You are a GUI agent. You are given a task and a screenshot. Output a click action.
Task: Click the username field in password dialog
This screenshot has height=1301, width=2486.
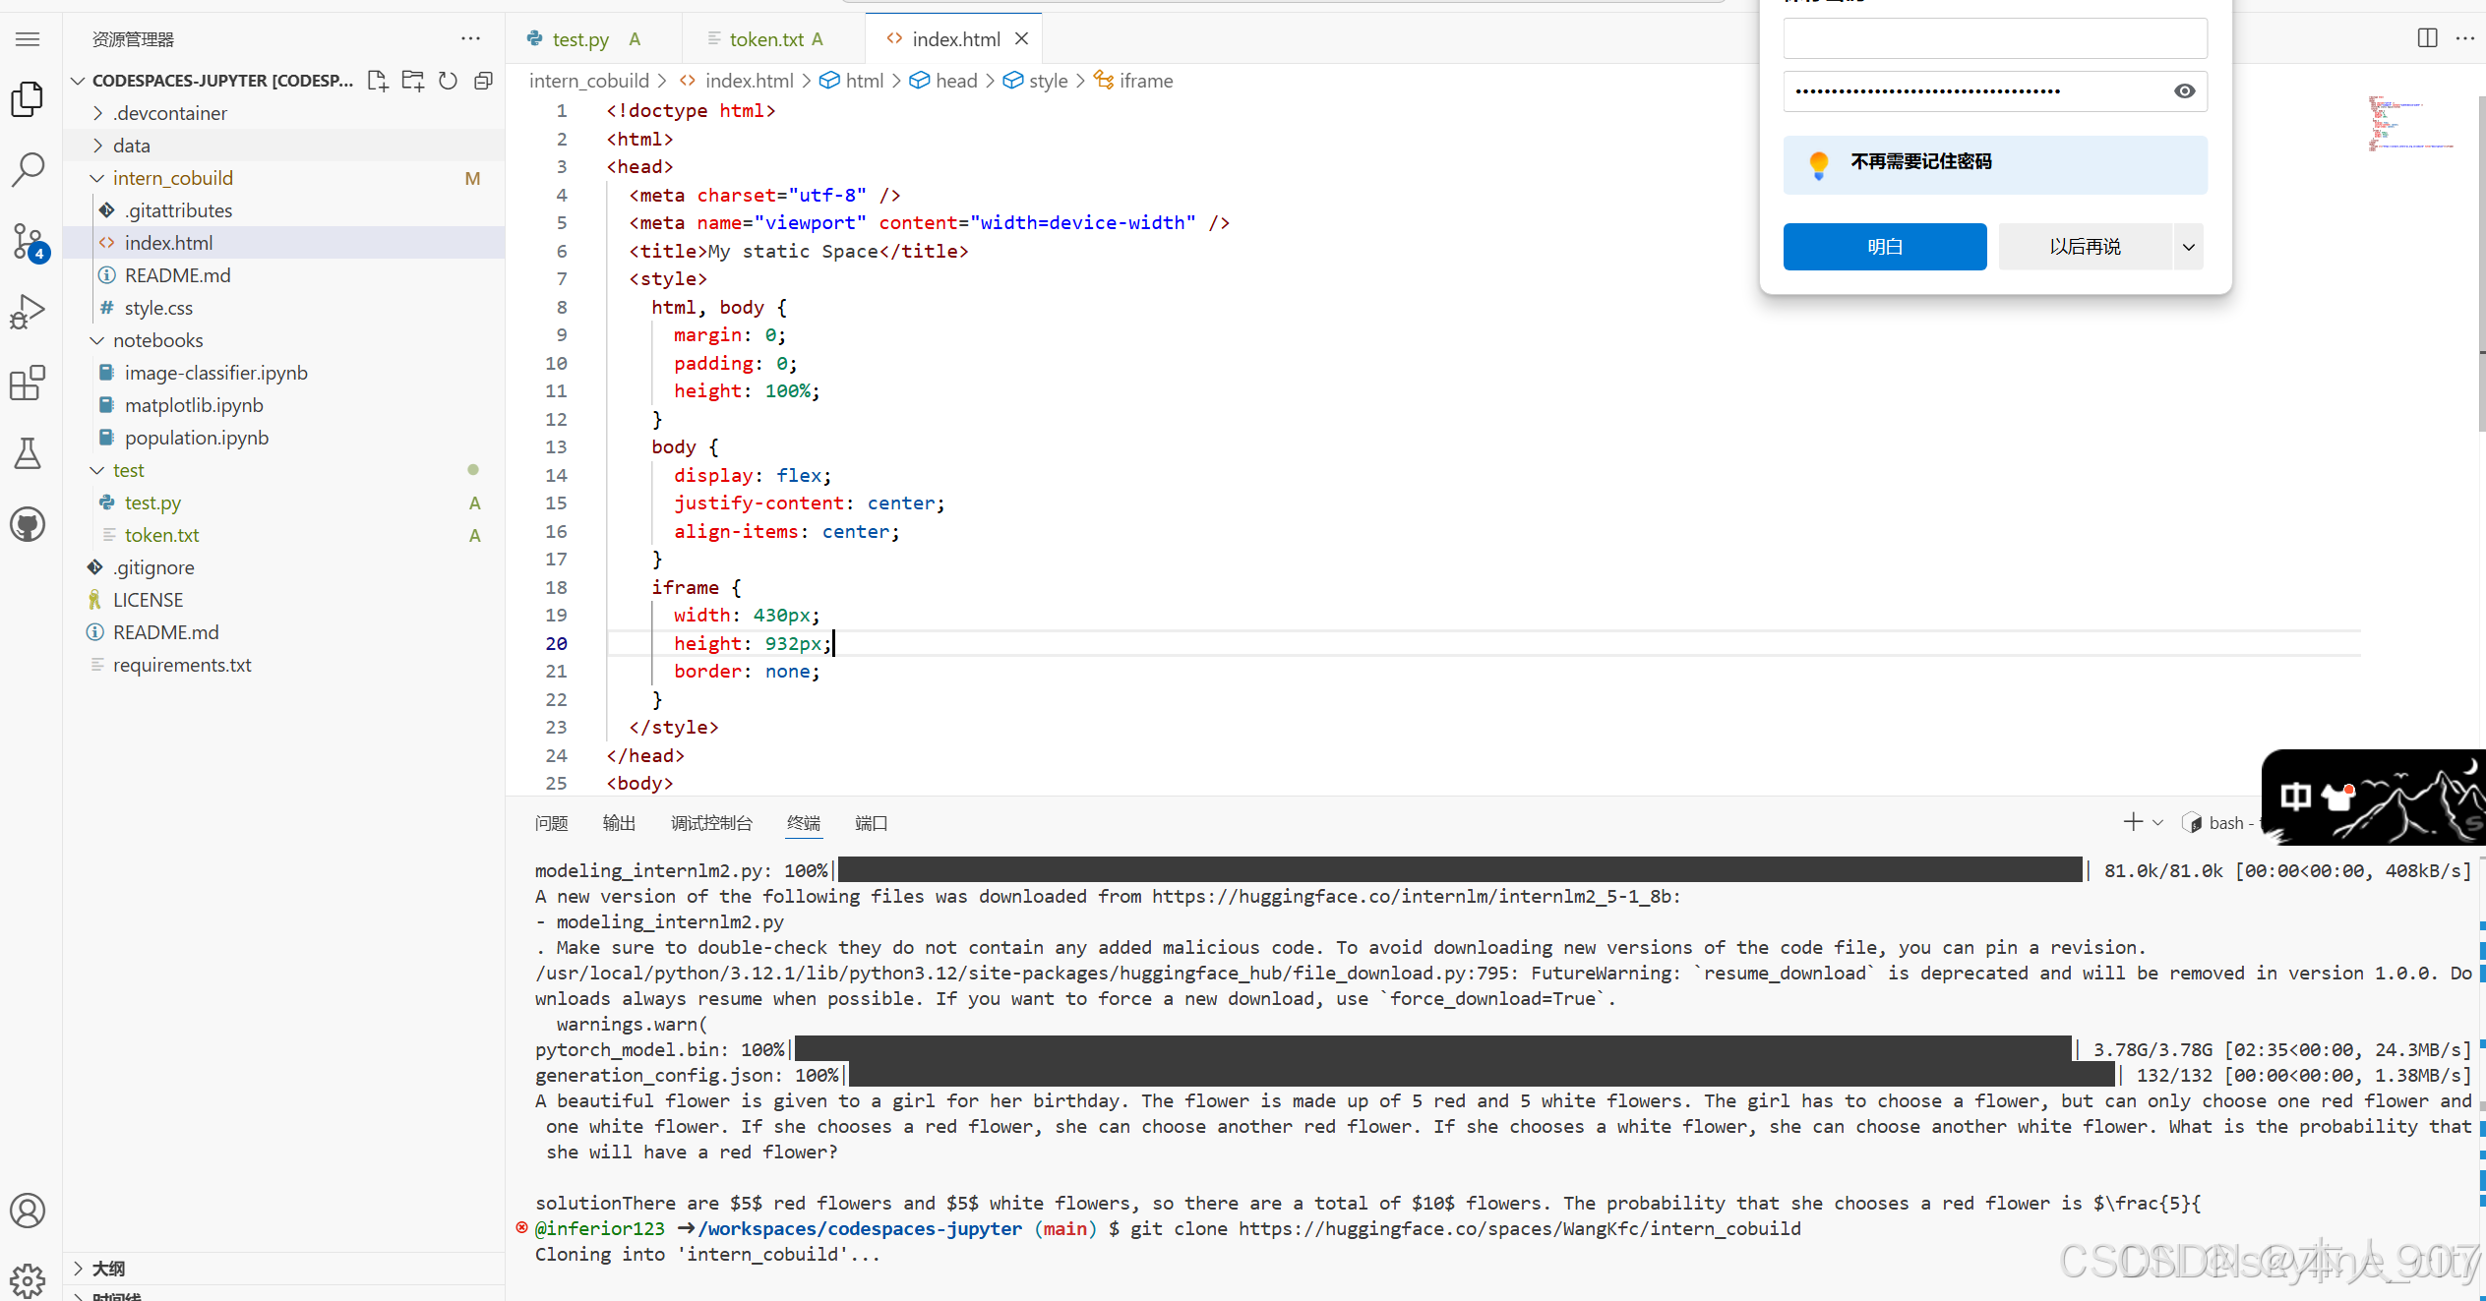click(x=1994, y=39)
